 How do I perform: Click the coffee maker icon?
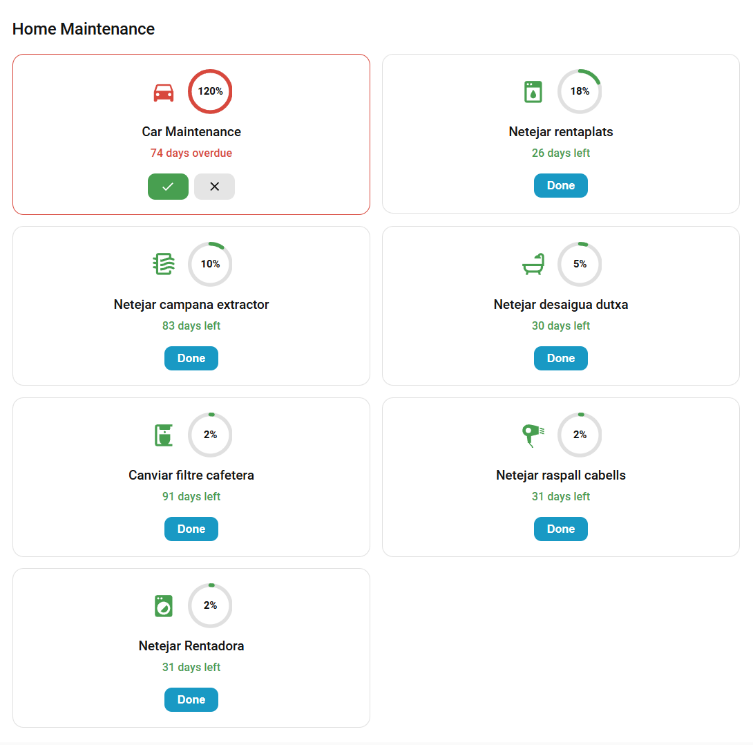point(164,435)
